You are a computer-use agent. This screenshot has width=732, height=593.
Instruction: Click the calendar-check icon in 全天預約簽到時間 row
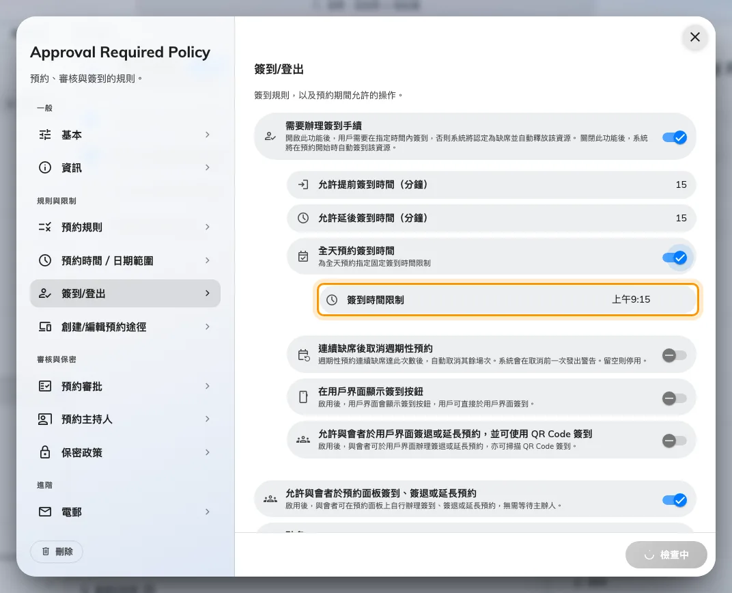[303, 256]
